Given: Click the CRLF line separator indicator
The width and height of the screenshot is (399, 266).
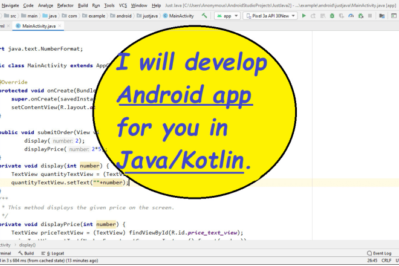Looking at the screenshot, I should (386, 261).
